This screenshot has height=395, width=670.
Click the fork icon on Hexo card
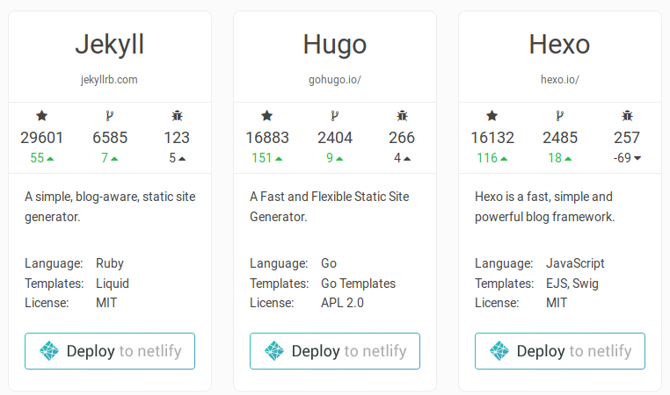pyautogui.click(x=560, y=116)
